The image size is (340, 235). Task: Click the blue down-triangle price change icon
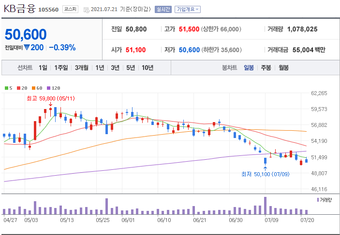(27, 47)
